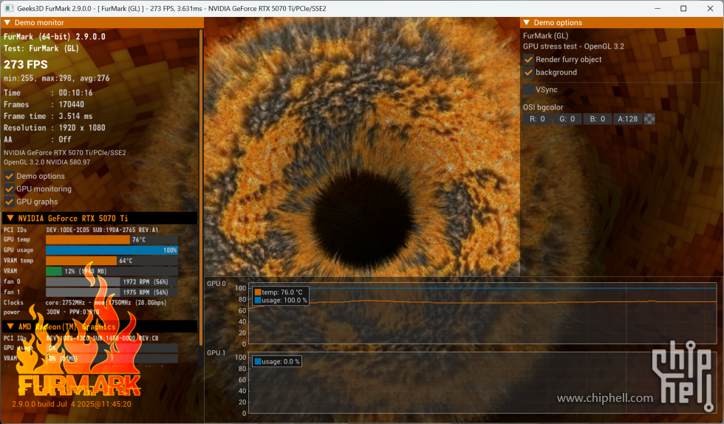Click the GPU 0 graph legend box
Image resolution: width=724 pixels, height=424 pixels.
(x=281, y=296)
